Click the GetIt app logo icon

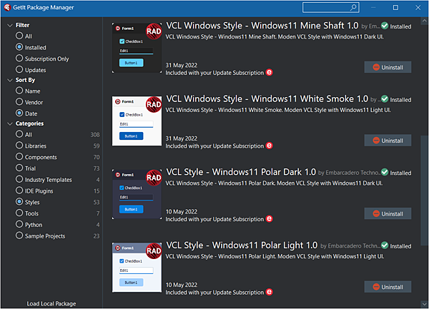click(x=7, y=7)
